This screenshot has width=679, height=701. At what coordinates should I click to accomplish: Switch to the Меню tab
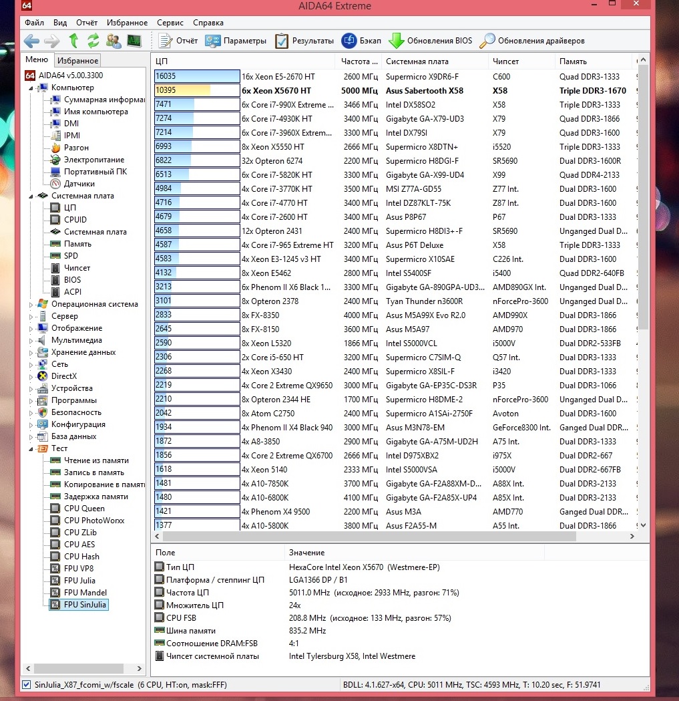tap(37, 59)
